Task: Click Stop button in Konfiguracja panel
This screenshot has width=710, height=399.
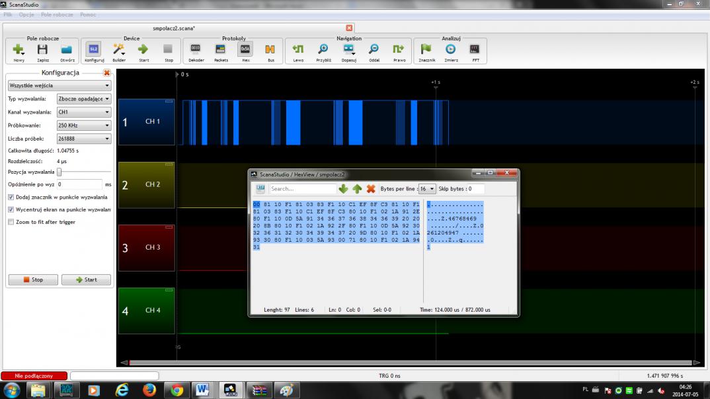Action: [x=33, y=279]
